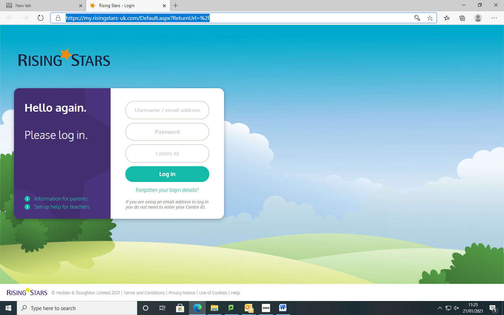Click info icon beside Information for parents
Image resolution: width=504 pixels, height=315 pixels.
tap(27, 199)
